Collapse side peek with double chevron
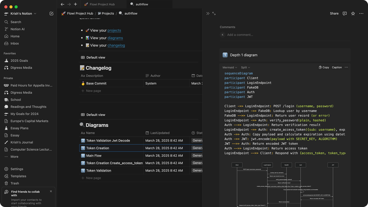 [x=208, y=14]
